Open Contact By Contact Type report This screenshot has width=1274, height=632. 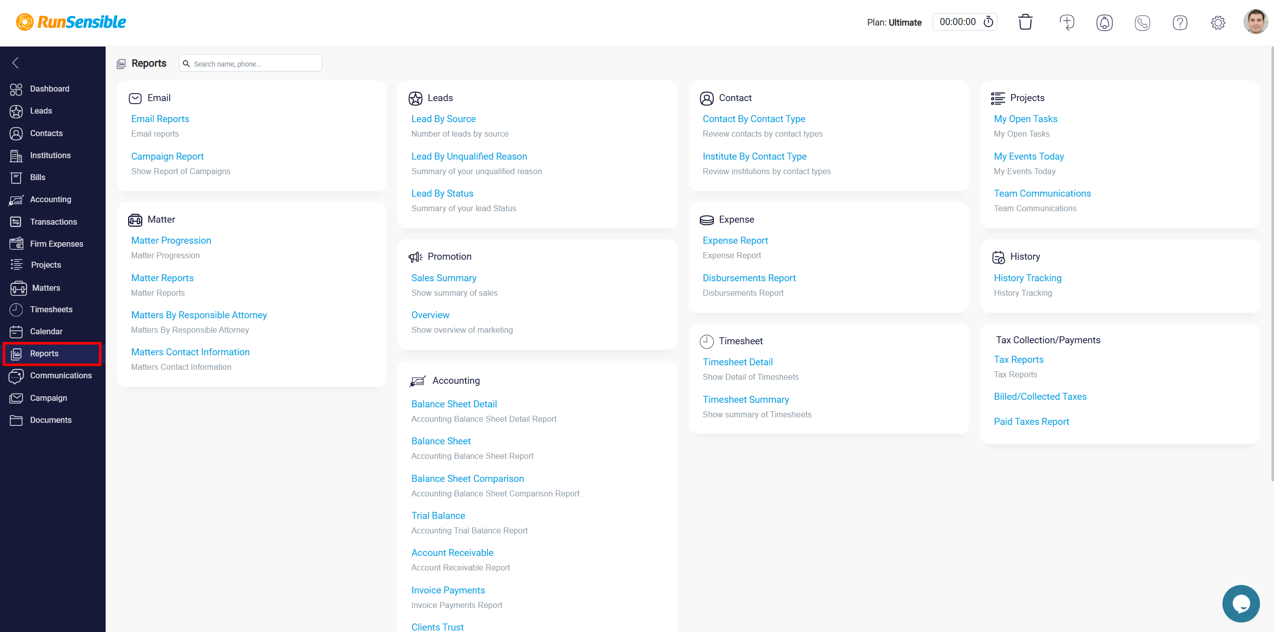[x=754, y=119]
